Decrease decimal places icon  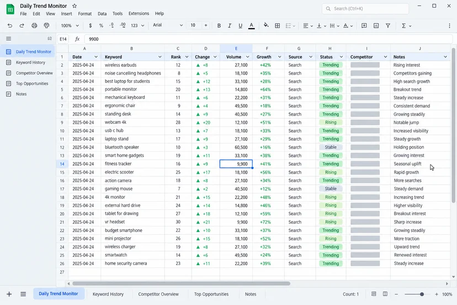click(111, 25)
